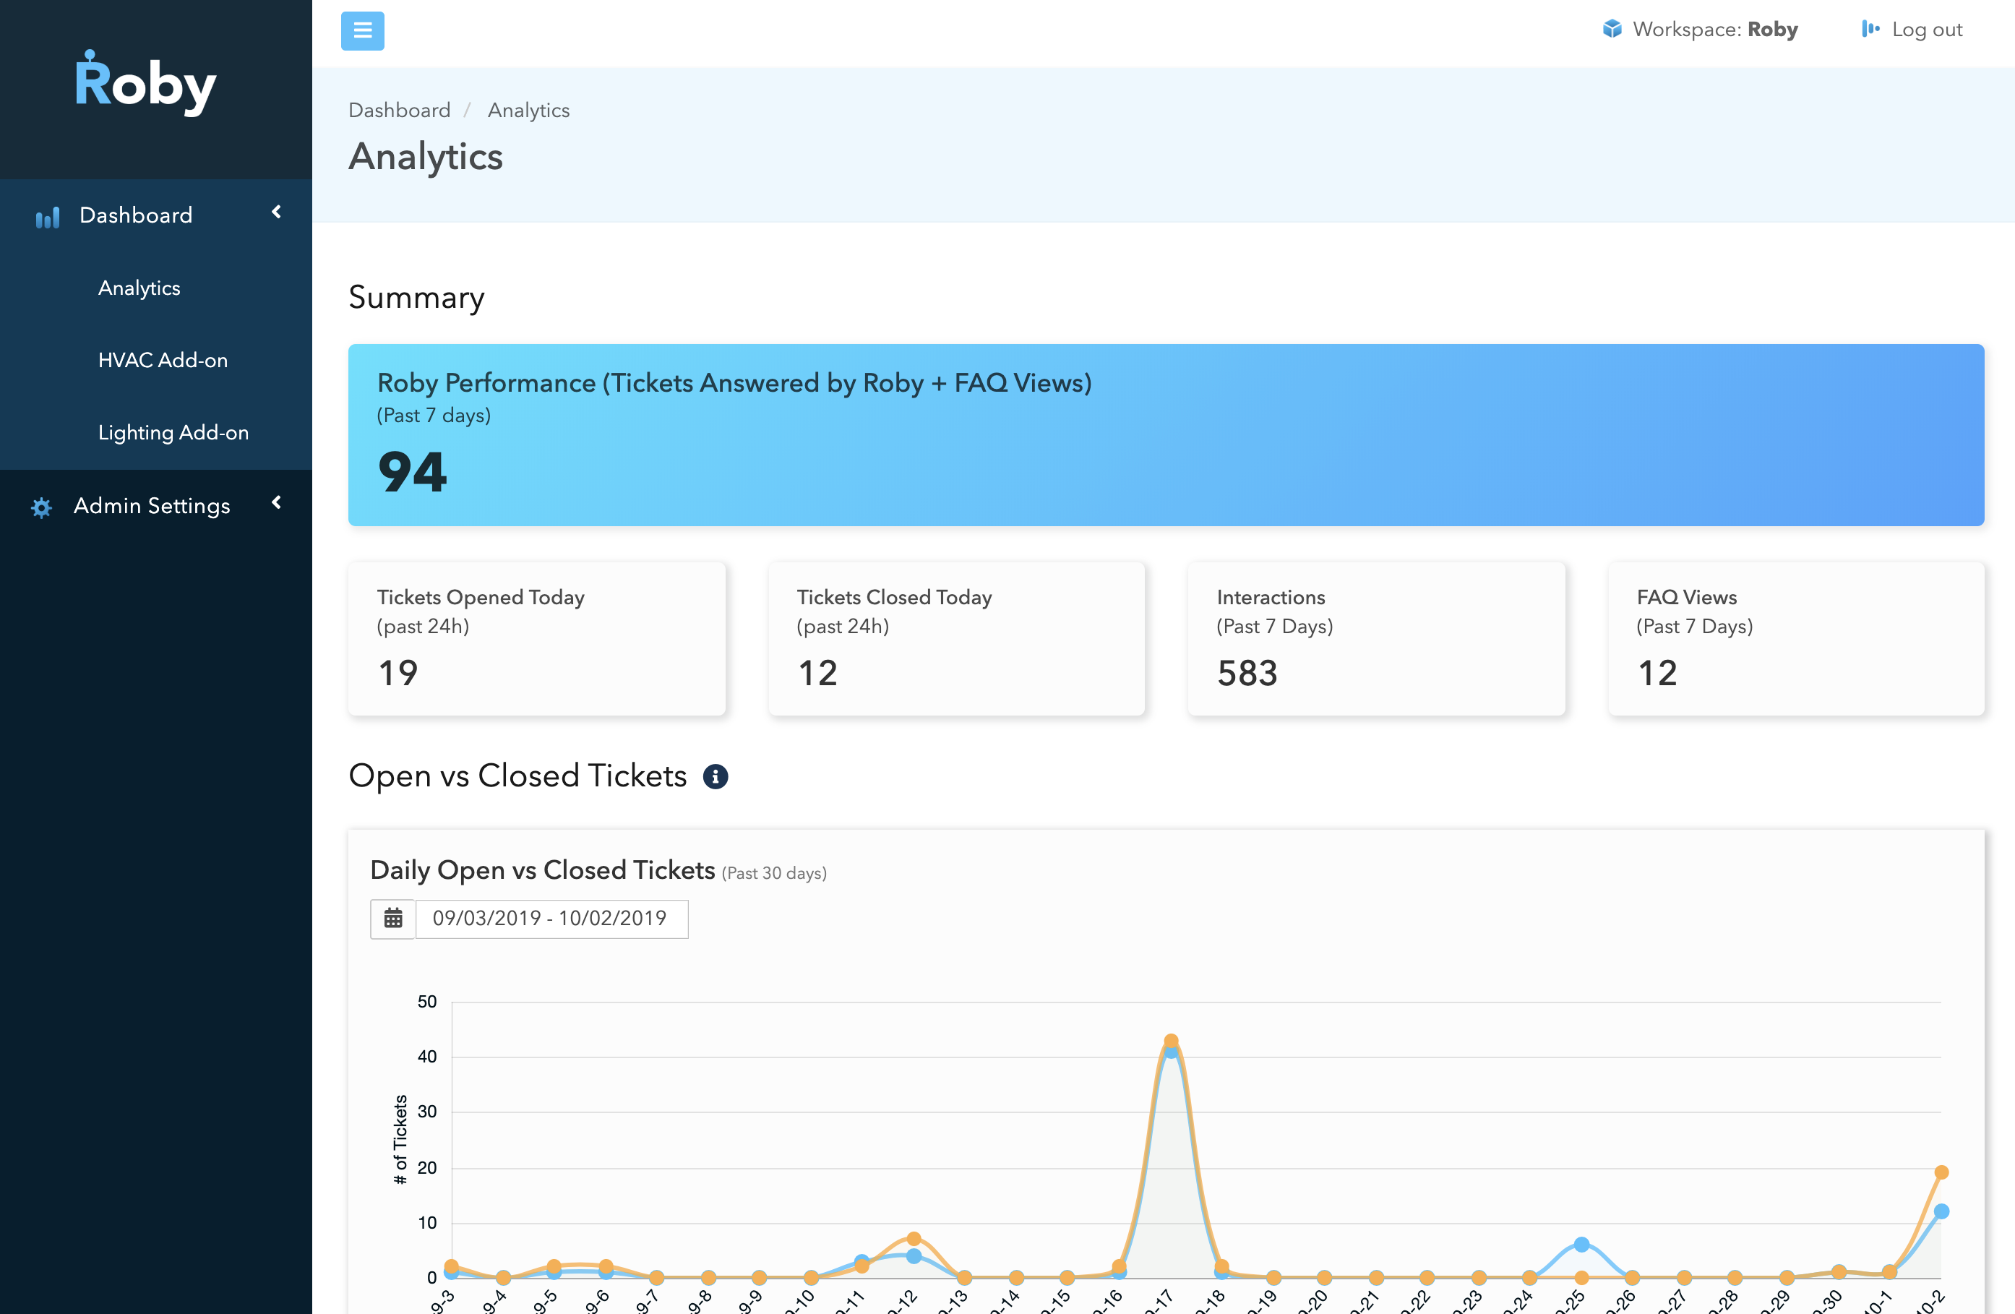The height and width of the screenshot is (1314, 2015).
Task: Click the '94' performance value
Action: tap(412, 471)
